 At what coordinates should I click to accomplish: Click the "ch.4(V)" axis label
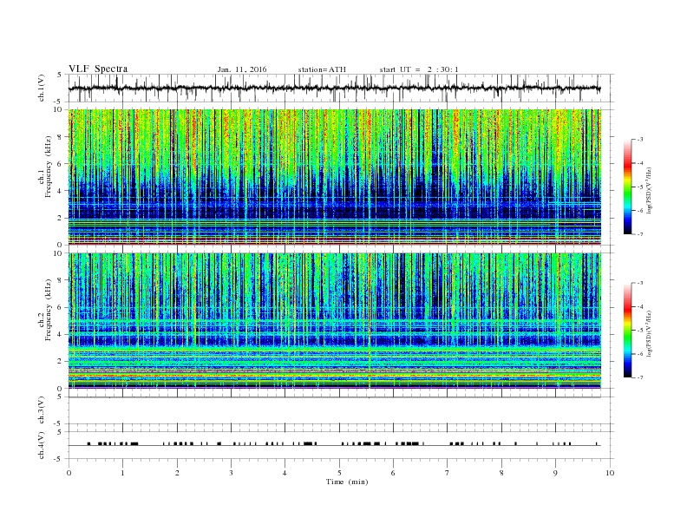[42, 445]
